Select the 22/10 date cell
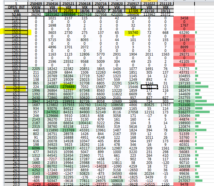 (x=149, y=11)
